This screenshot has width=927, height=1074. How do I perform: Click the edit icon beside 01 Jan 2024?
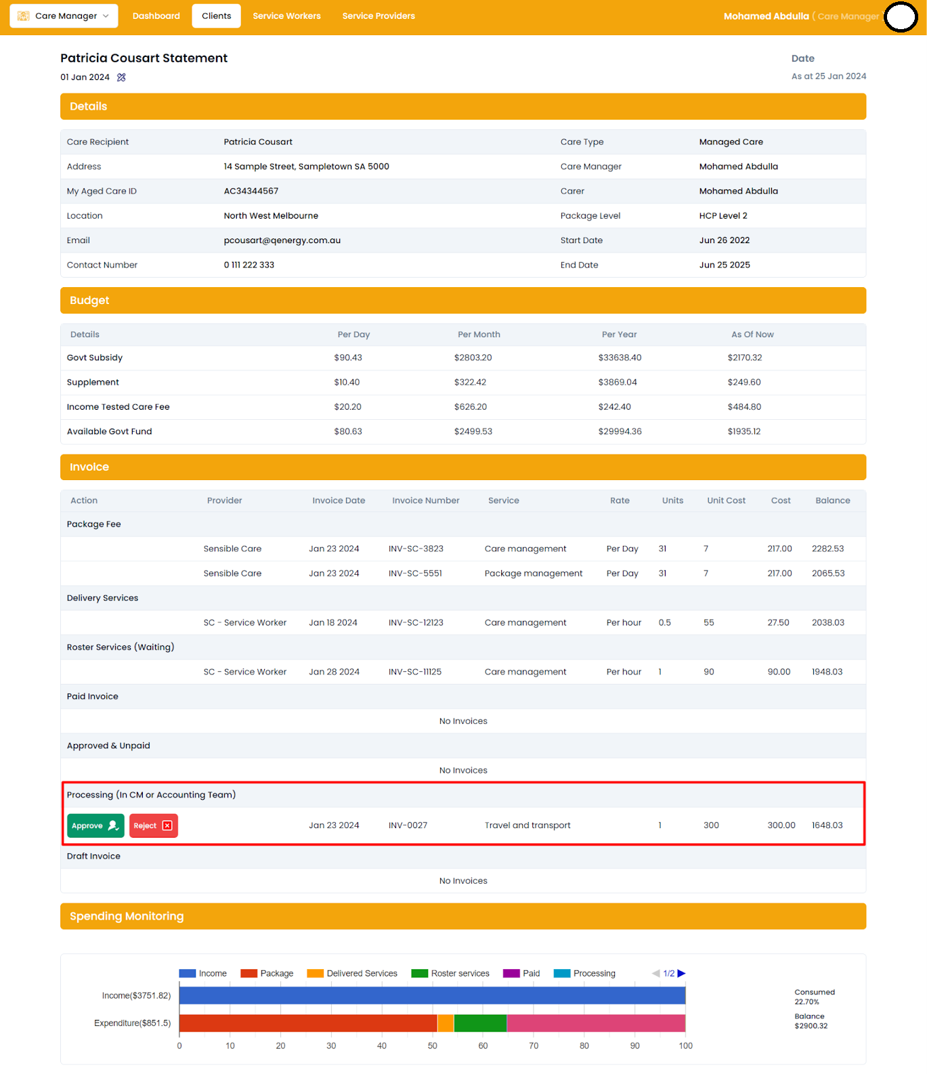(121, 77)
